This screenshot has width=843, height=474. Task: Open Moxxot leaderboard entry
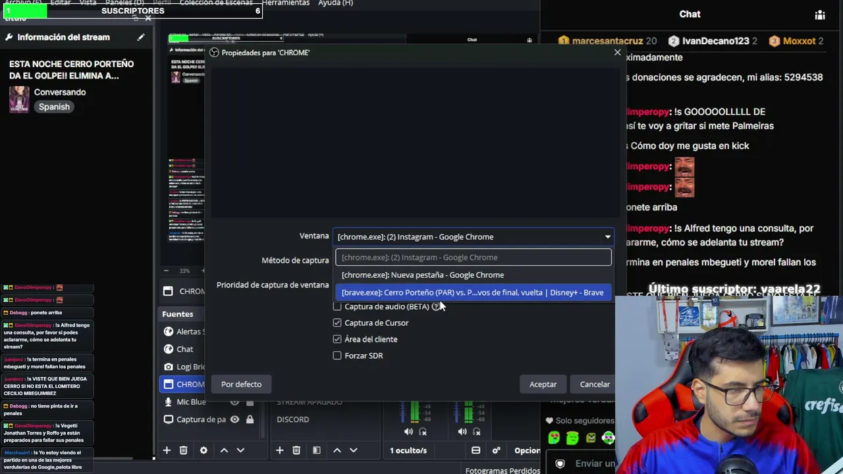pyautogui.click(x=796, y=41)
